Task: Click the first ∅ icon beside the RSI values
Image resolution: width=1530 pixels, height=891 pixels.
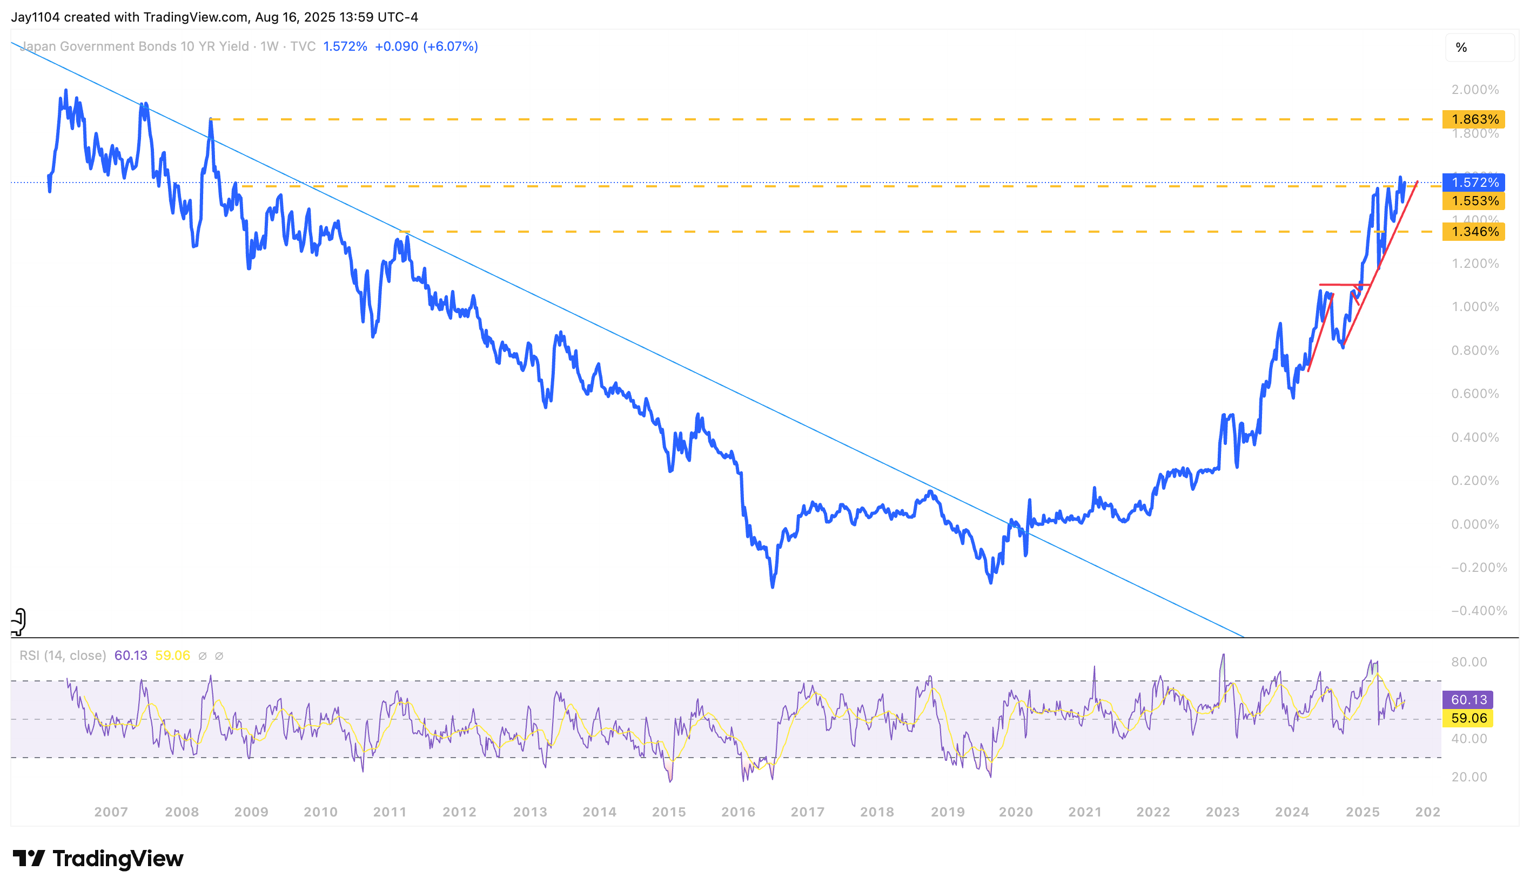Action: pos(203,656)
